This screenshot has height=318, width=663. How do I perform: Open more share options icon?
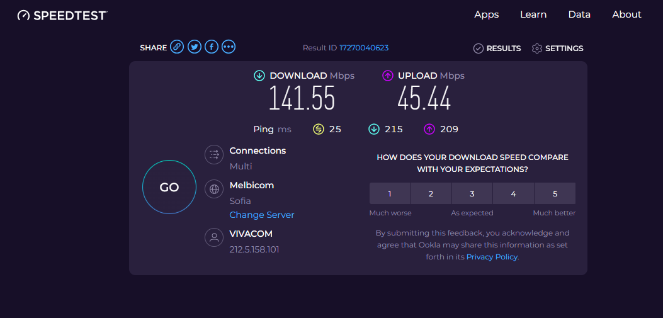[229, 47]
